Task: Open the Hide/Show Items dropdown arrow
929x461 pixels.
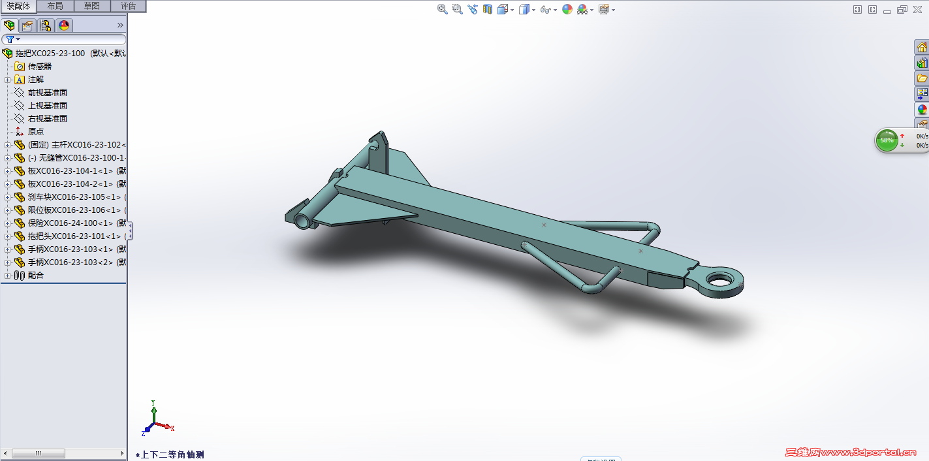Action: (x=555, y=10)
